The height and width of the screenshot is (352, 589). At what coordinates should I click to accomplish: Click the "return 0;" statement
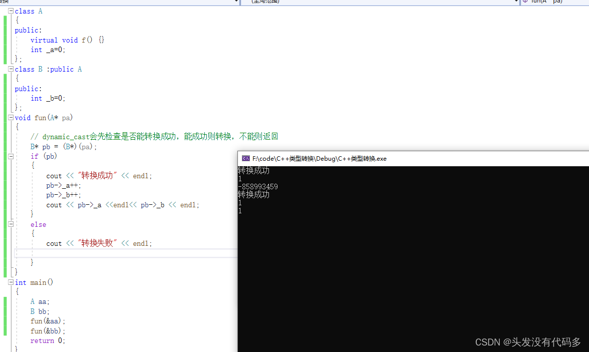48,340
